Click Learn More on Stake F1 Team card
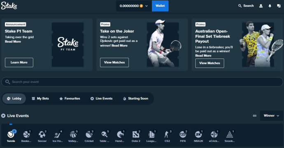This screenshot has width=284, height=148. [x=19, y=62]
